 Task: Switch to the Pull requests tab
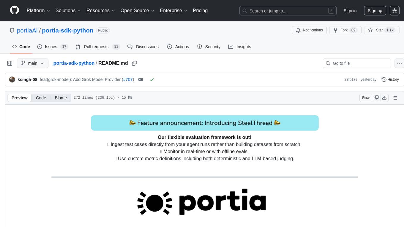tap(97, 47)
